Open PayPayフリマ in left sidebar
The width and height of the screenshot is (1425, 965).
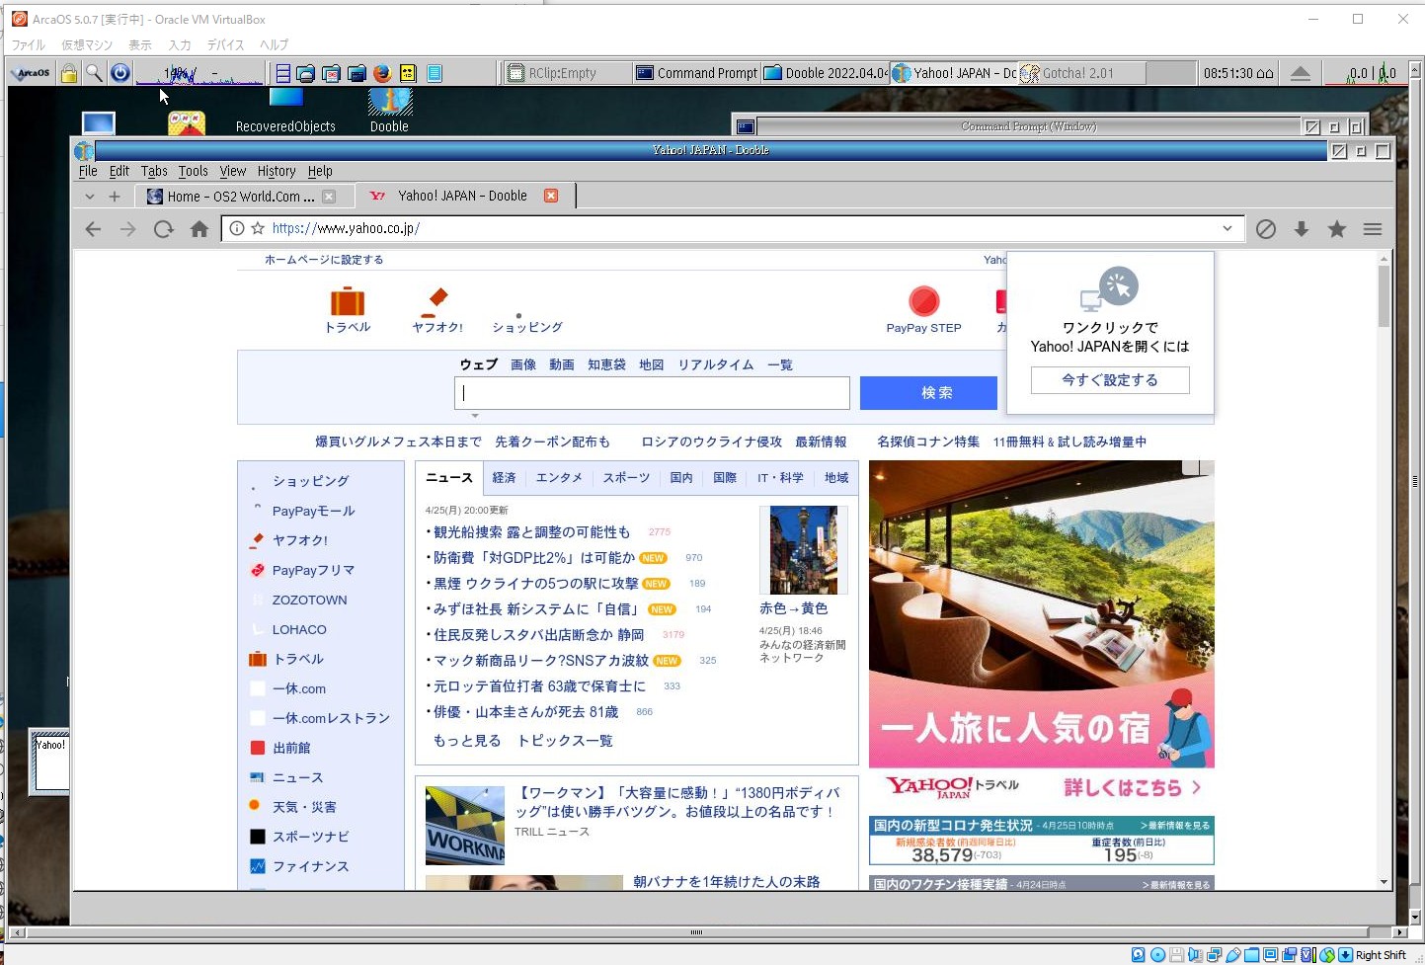point(313,570)
